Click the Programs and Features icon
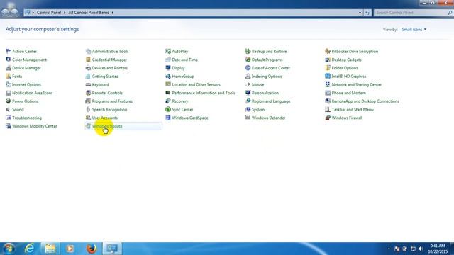Screen dimensions: 454x255 coord(88,101)
